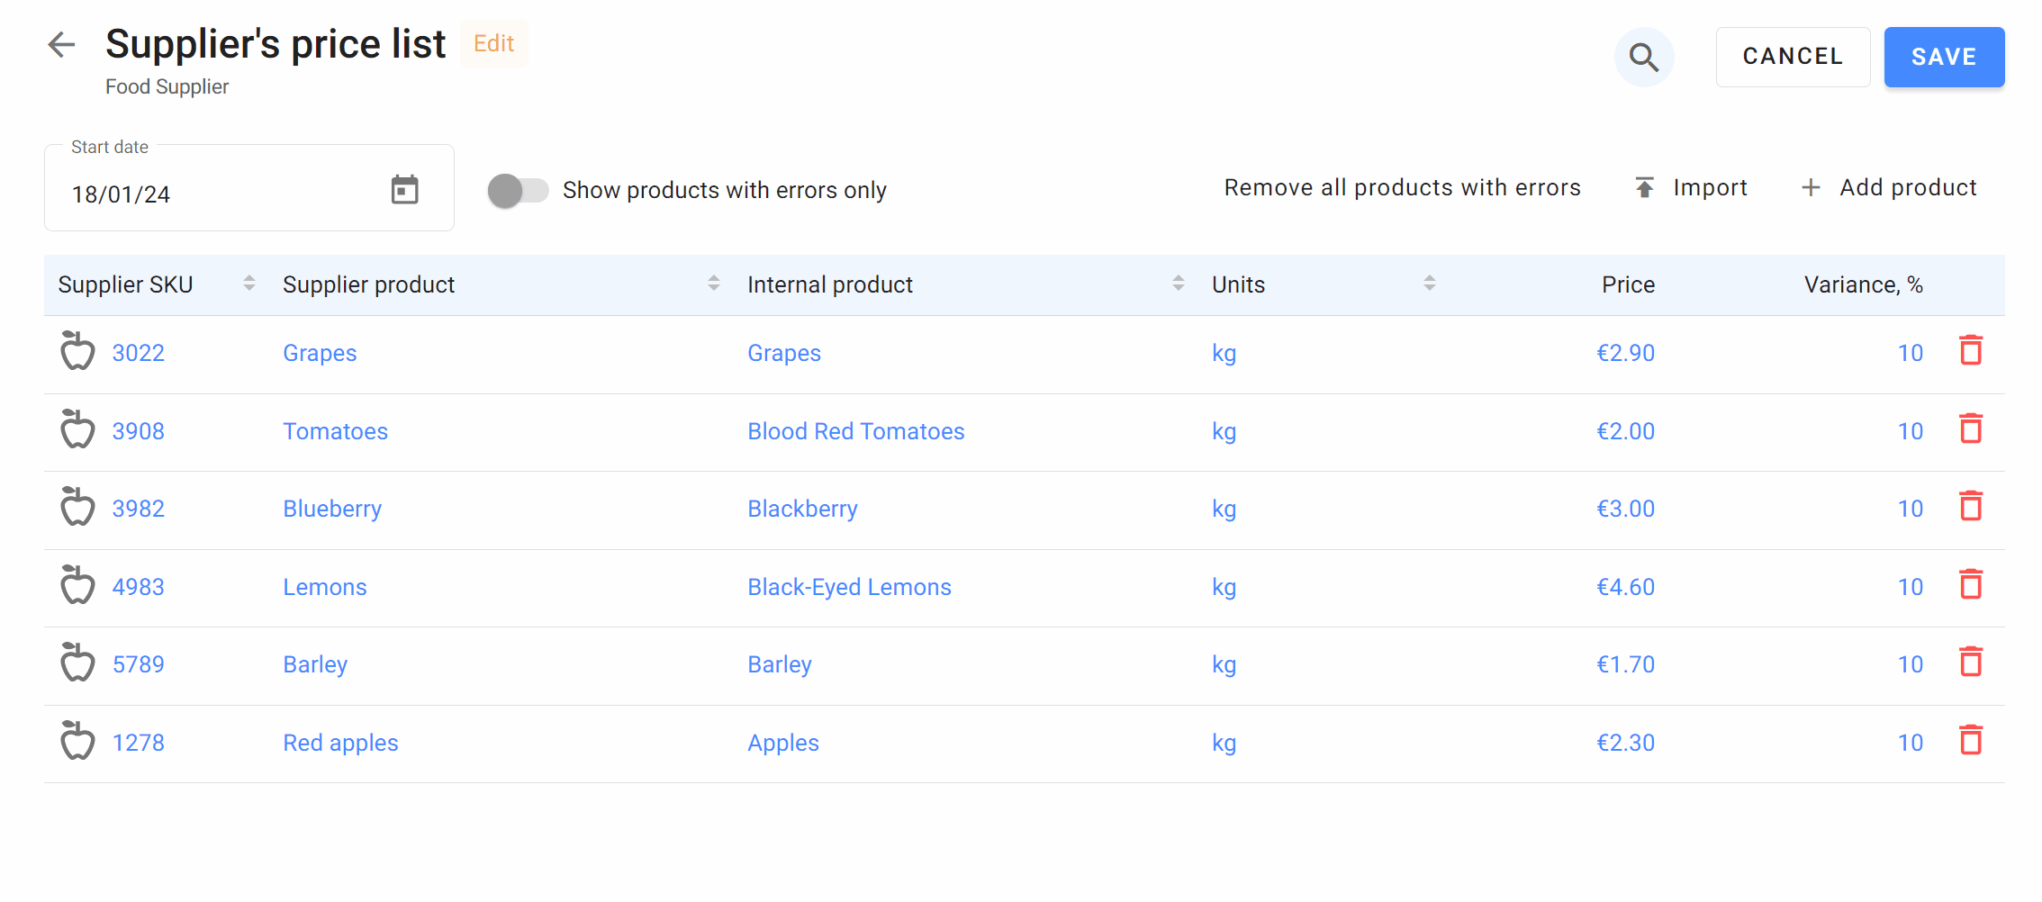Open the Start date calendar picker
This screenshot has height=902, width=2042.
404,190
